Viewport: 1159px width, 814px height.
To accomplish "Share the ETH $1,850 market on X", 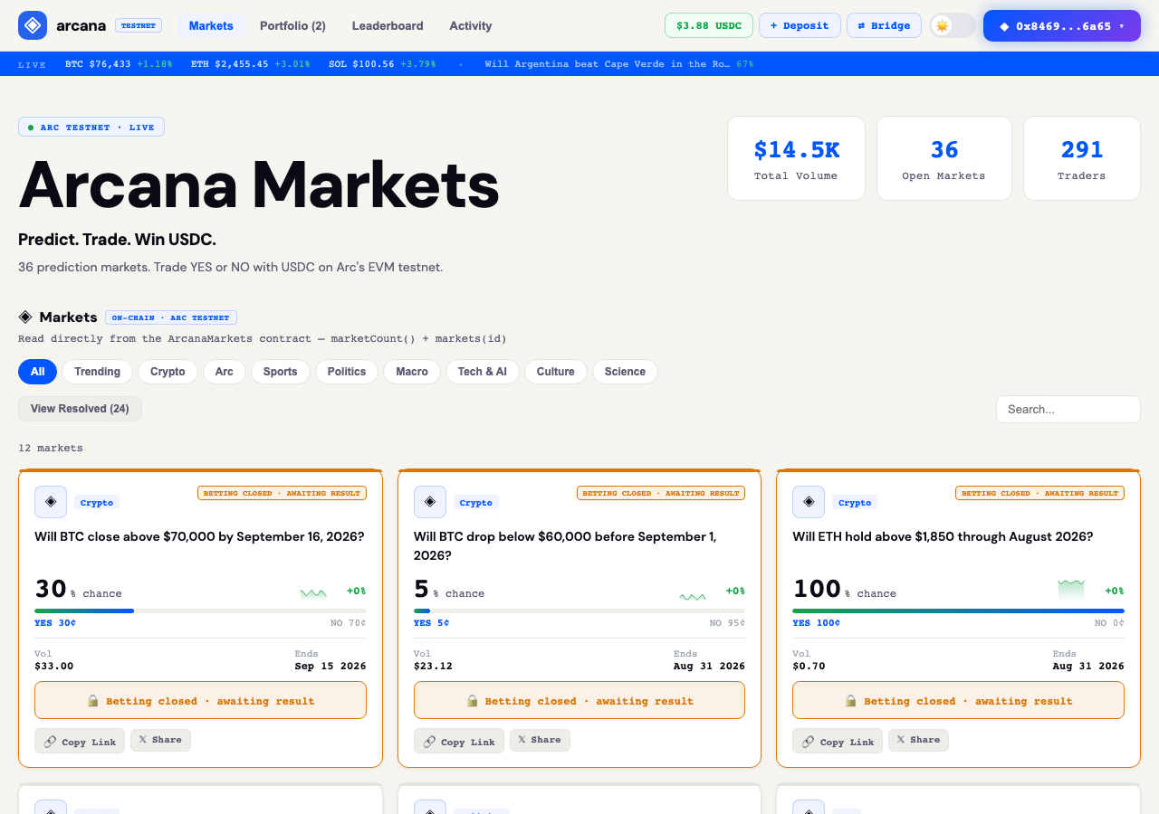I will click(x=918, y=740).
